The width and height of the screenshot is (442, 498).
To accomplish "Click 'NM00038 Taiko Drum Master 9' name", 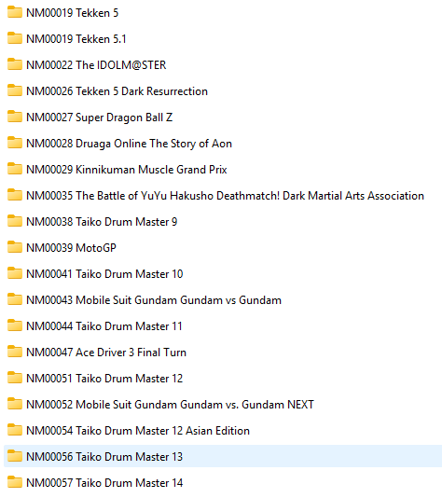I will point(102,222).
